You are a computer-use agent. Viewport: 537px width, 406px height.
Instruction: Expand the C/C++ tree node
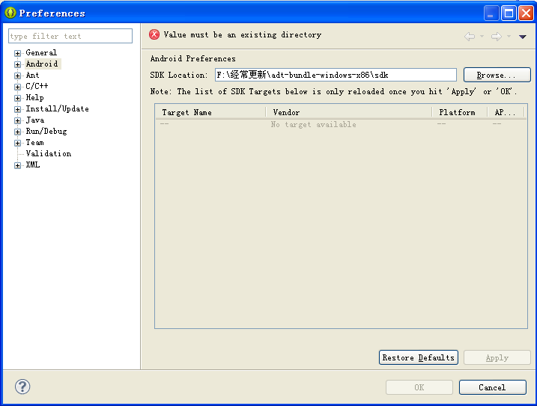17,87
